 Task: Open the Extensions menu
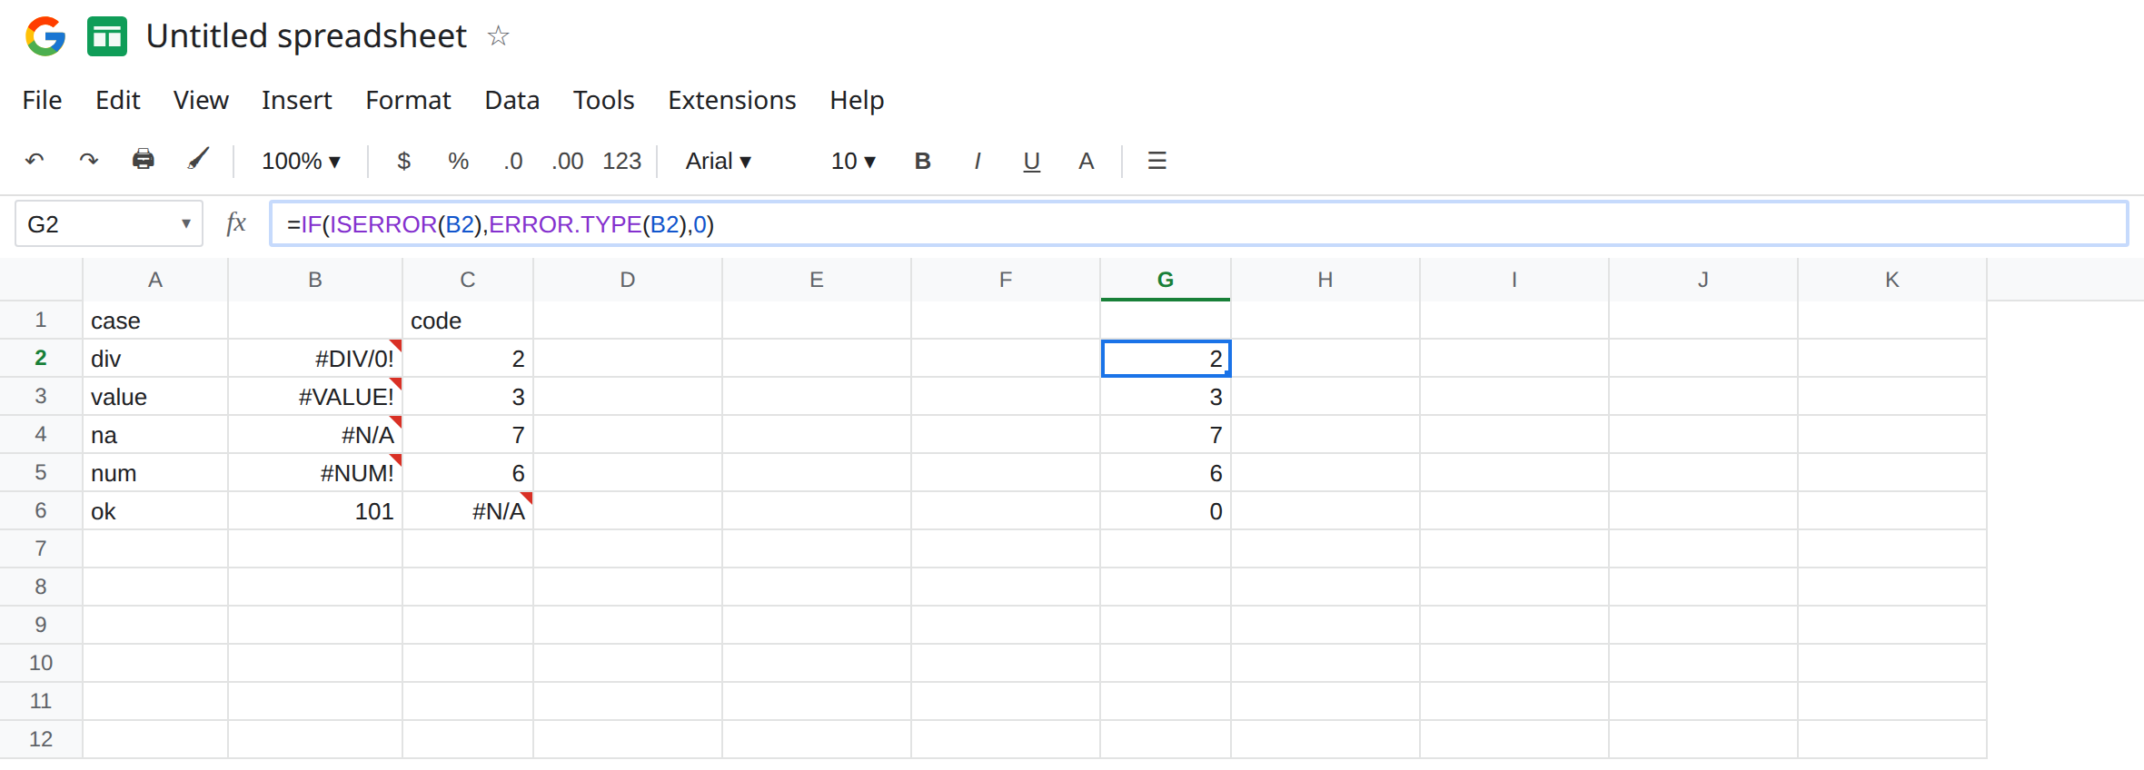point(731,100)
